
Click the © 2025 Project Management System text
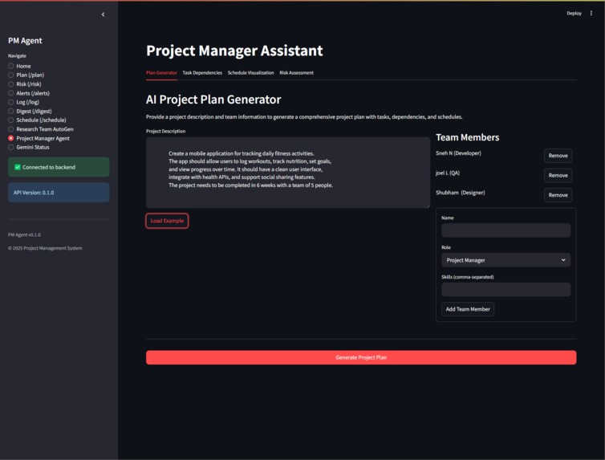[45, 248]
